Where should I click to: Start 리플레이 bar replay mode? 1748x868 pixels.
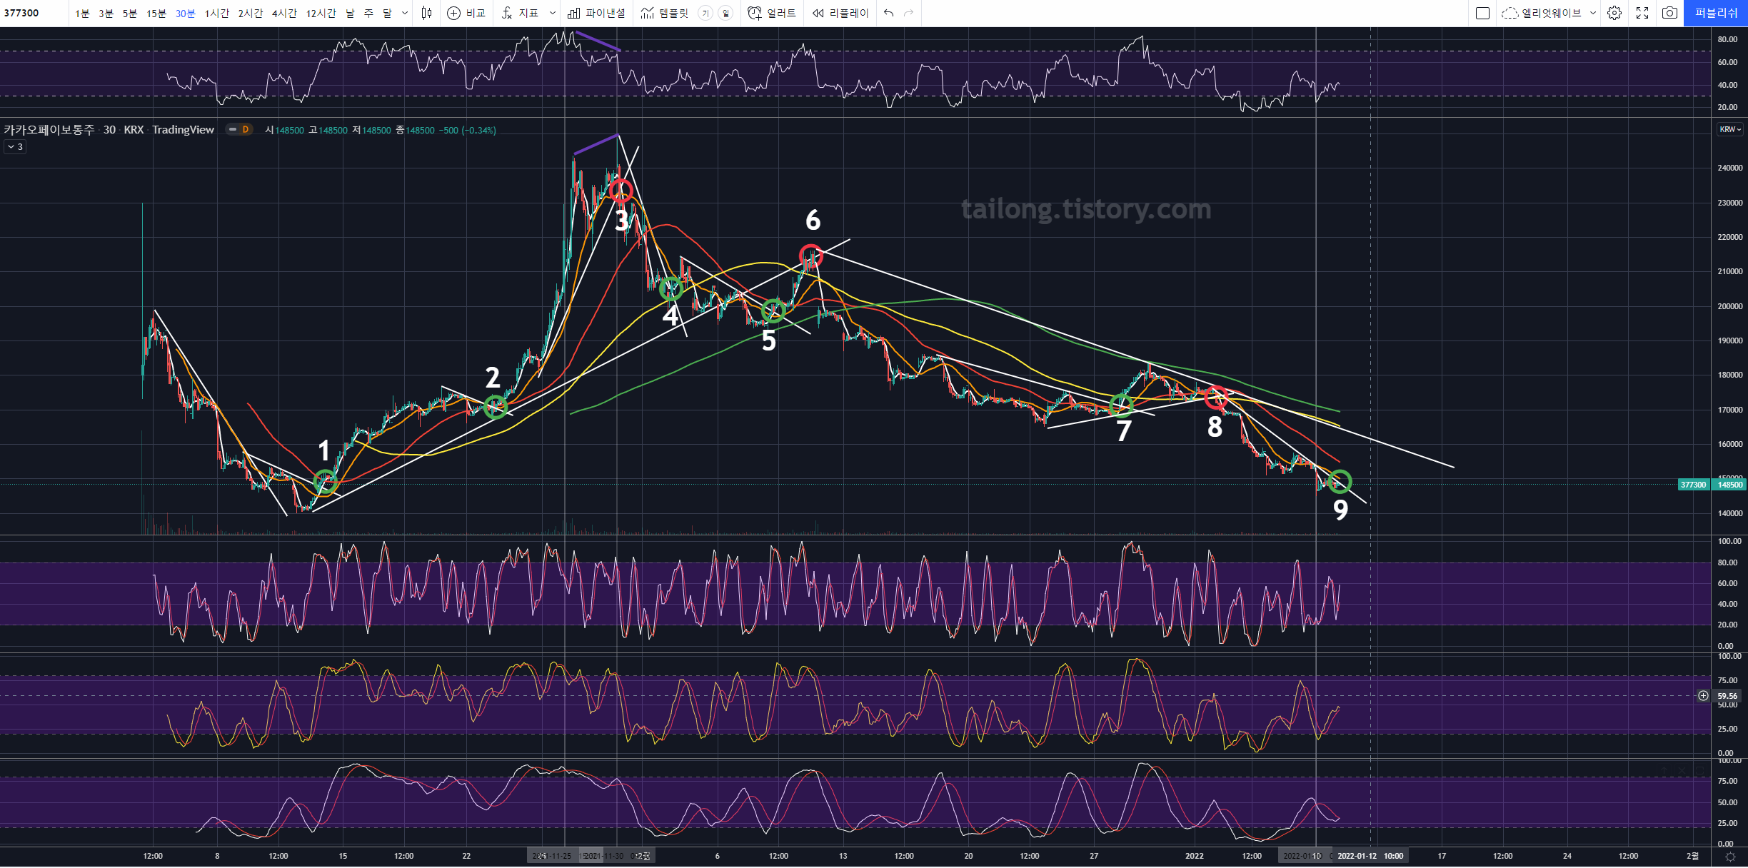click(x=840, y=13)
